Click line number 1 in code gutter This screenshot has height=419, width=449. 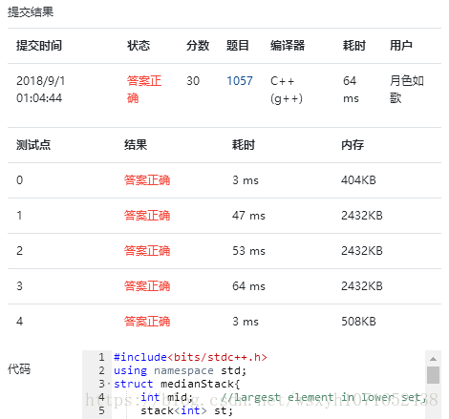click(101, 357)
